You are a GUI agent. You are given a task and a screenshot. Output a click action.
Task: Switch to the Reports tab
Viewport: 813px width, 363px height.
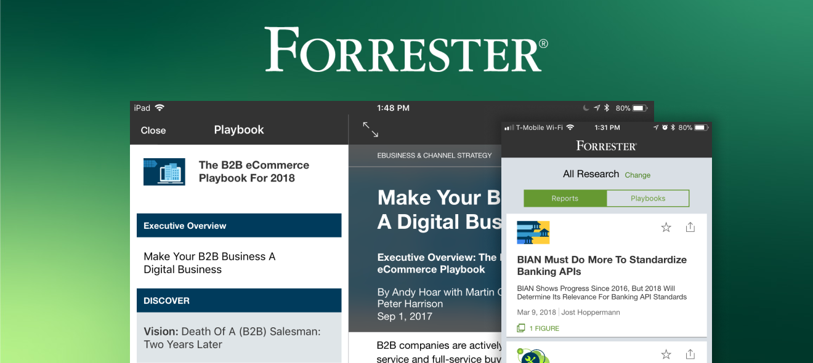[x=565, y=198]
